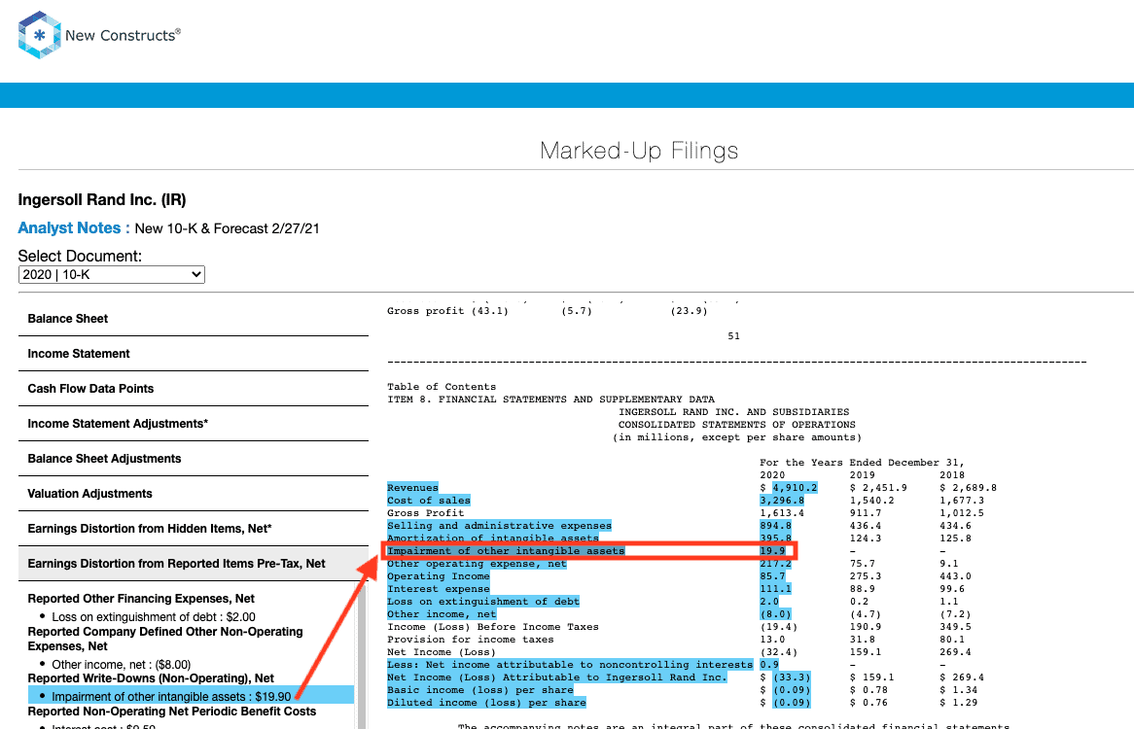This screenshot has height=729, width=1134.
Task: Collapse Earnings Distortion from Reported Items Pre-Tax
Action: pyautogui.click(x=194, y=564)
